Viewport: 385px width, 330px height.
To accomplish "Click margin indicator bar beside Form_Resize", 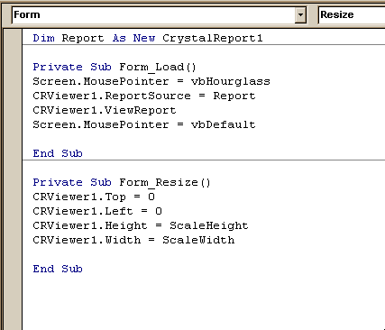I will (x=13, y=182).
